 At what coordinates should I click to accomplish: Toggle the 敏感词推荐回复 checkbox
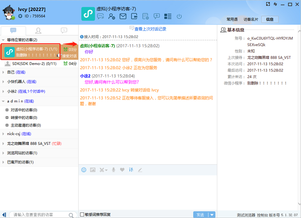[x=82, y=215]
